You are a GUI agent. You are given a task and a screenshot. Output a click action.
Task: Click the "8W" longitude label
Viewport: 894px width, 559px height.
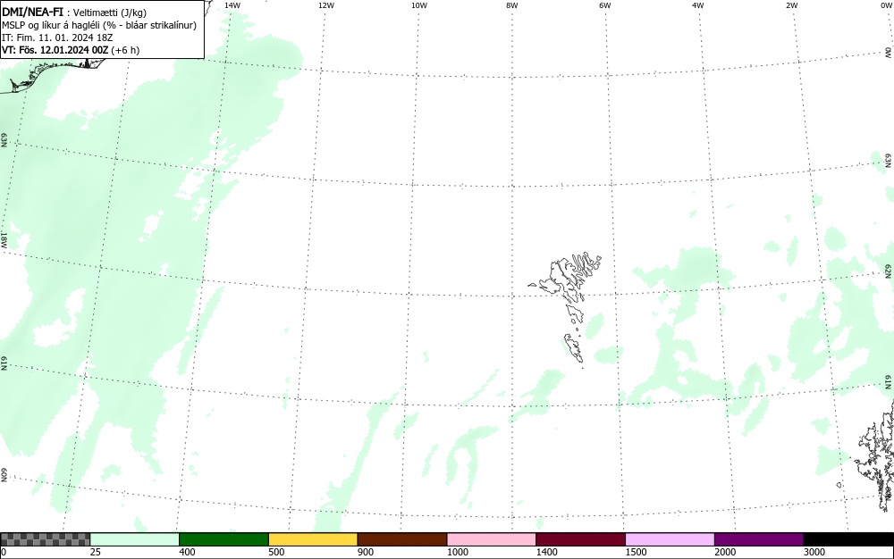coord(512,5)
